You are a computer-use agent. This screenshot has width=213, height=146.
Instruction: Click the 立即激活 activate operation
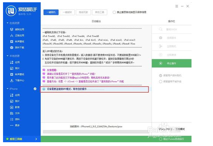172,55
